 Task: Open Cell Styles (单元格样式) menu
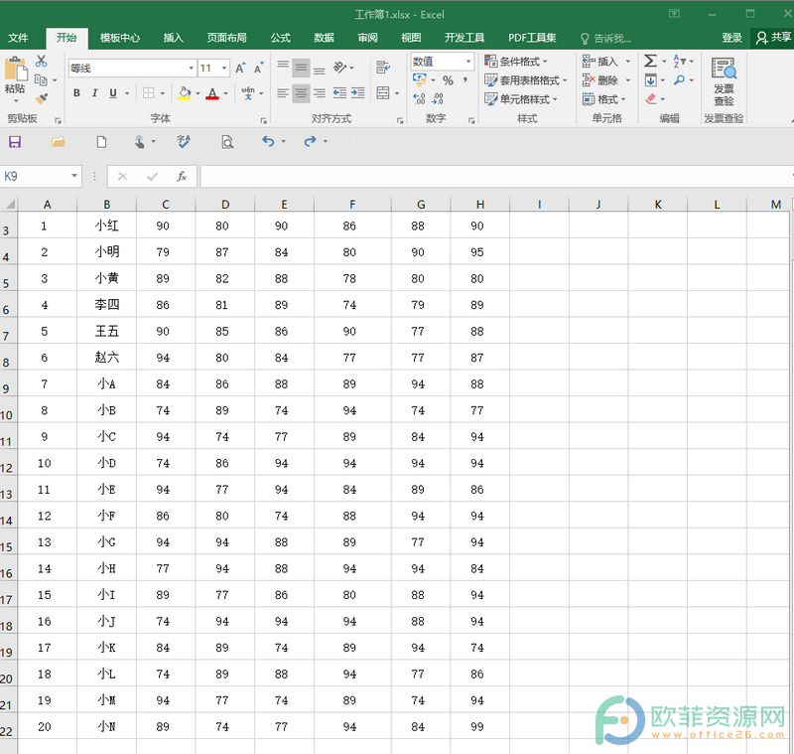(521, 98)
